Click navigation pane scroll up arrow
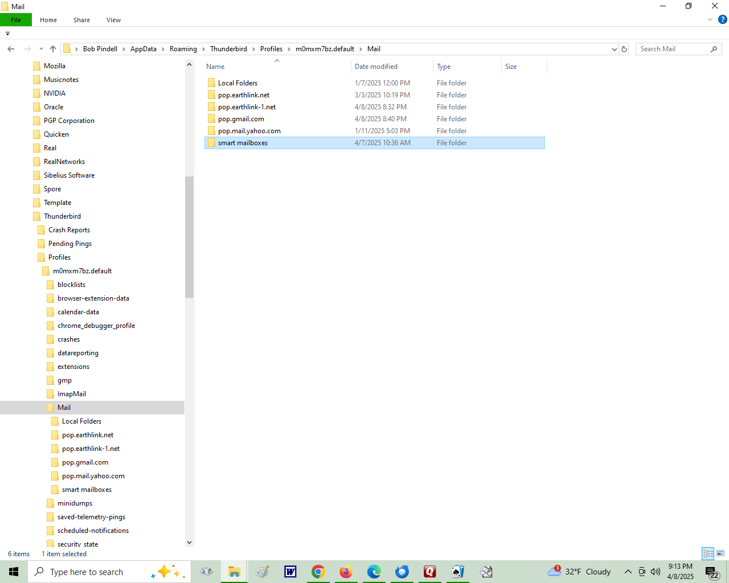The width and height of the screenshot is (729, 583). (189, 64)
